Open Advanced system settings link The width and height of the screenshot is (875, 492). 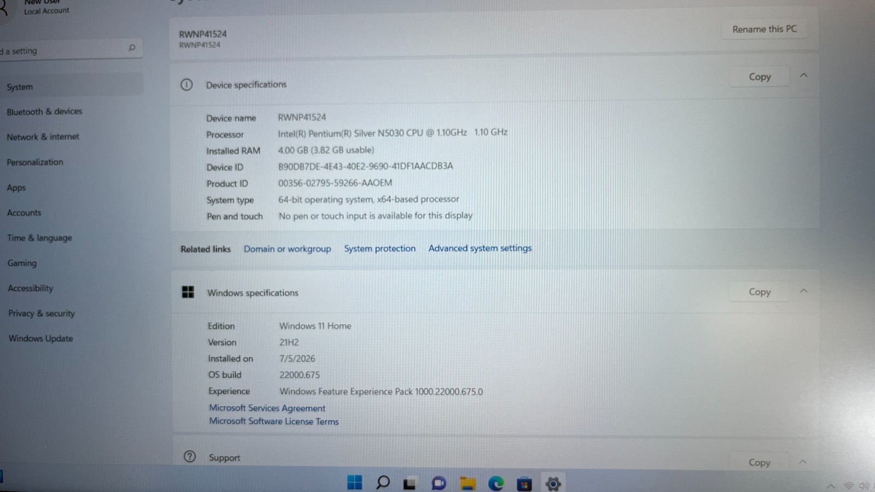click(480, 248)
